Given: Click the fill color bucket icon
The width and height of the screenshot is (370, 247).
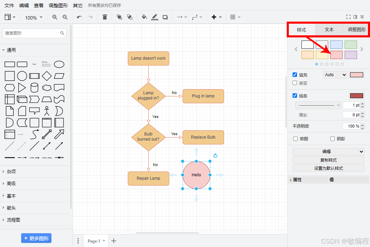Looking at the screenshot, I should click(144, 17).
